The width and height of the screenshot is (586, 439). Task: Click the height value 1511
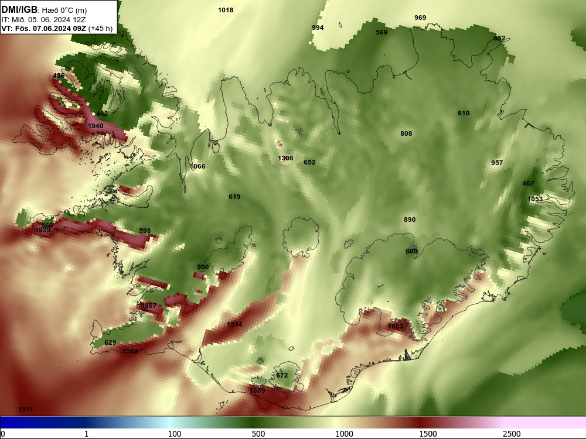click(x=26, y=410)
